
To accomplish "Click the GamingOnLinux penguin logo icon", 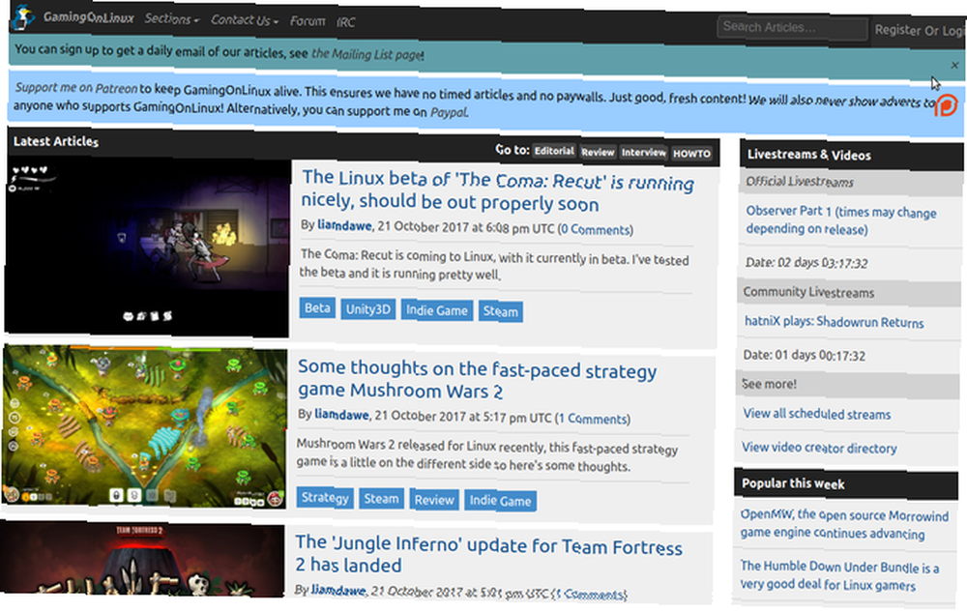I will [23, 16].
